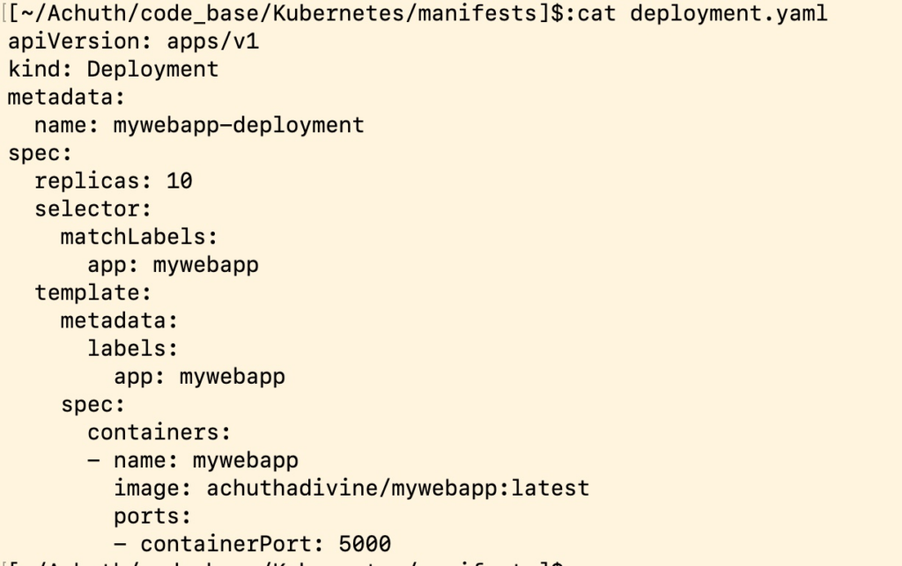The height and width of the screenshot is (566, 902).
Task: Click the top-level metadata key
Action: point(66,97)
